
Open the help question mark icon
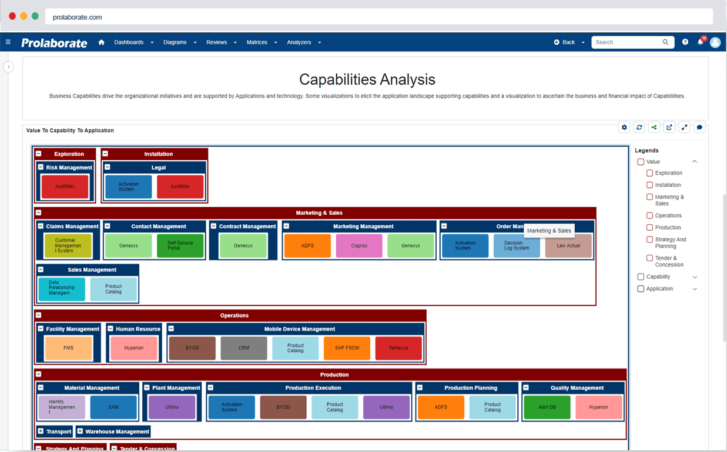pos(685,42)
